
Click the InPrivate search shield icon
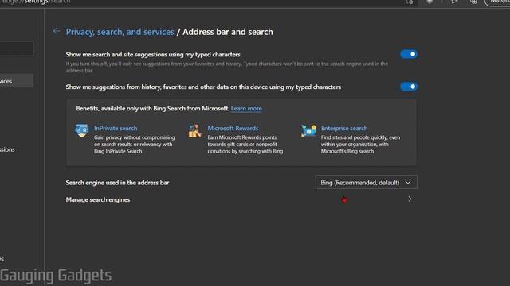82,130
